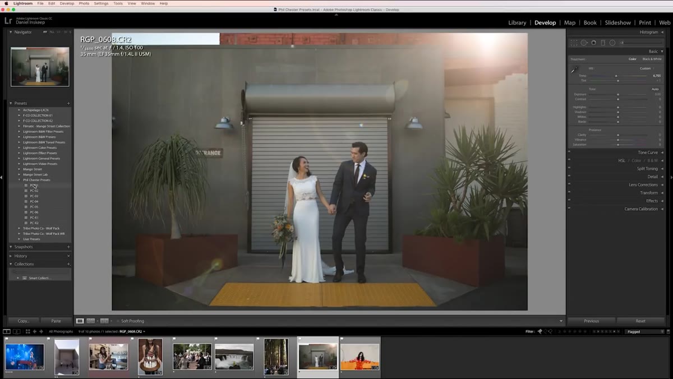Apply the PC-04 preset
Image resolution: width=673 pixels, height=379 pixels.
34,201
